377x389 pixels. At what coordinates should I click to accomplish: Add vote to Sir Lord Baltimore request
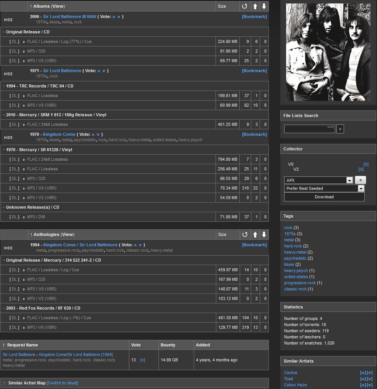143,360
